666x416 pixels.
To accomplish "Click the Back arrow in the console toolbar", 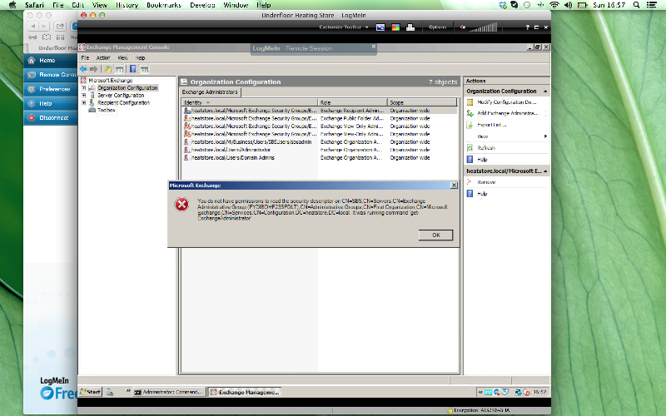I will [84, 69].
